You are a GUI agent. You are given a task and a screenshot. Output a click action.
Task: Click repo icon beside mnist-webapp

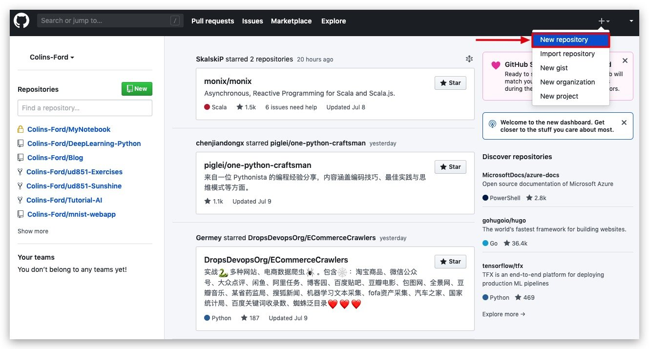pos(21,214)
